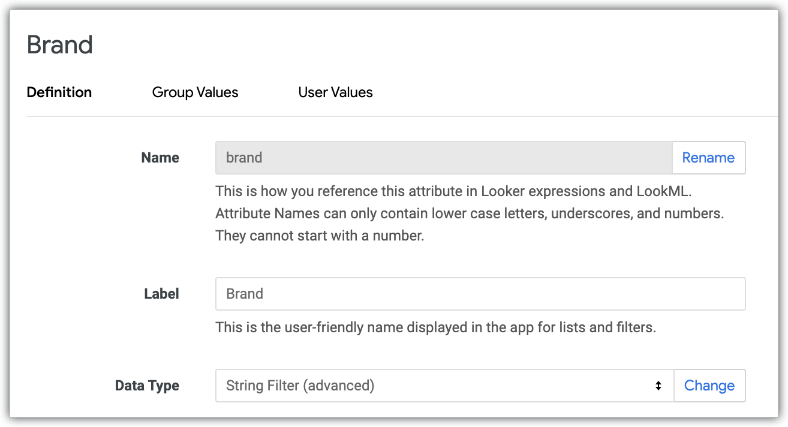788x427 pixels.
Task: Open the Data Type dropdown
Action: pos(444,386)
